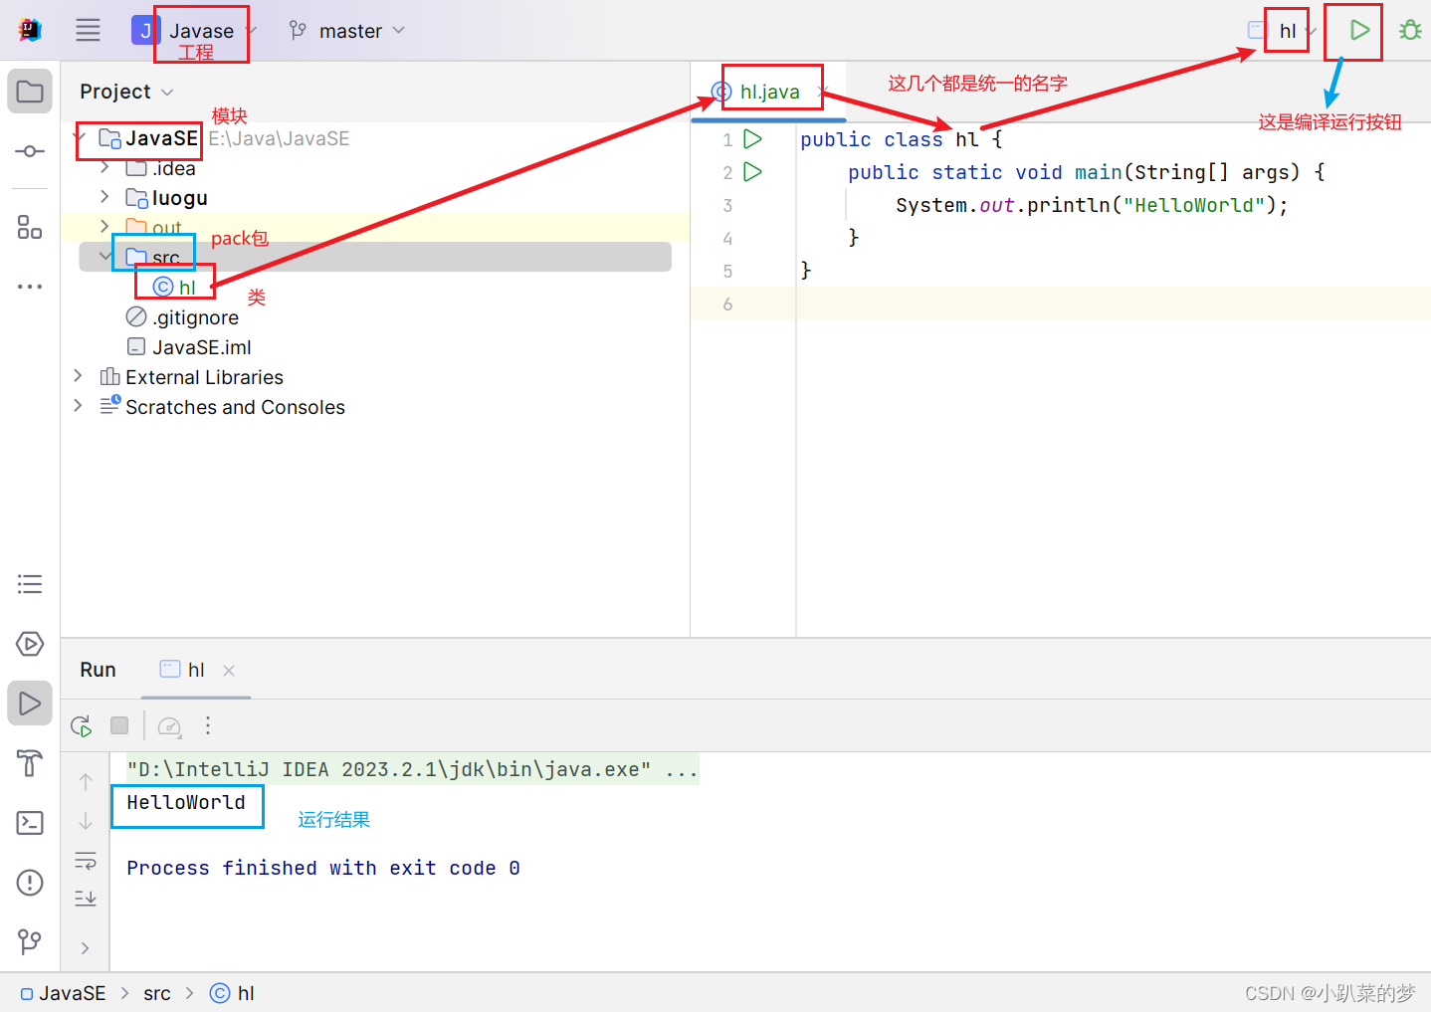The height and width of the screenshot is (1012, 1431).
Task: Click the Stop button in Run panel
Action: (x=119, y=725)
